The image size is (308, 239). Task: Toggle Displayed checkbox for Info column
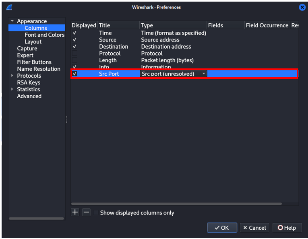[74, 67]
